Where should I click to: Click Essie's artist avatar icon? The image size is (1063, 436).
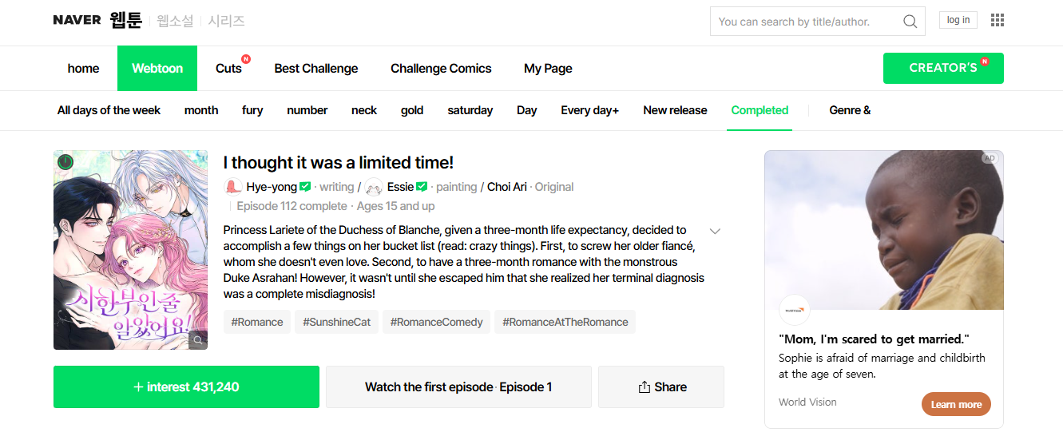[374, 187]
